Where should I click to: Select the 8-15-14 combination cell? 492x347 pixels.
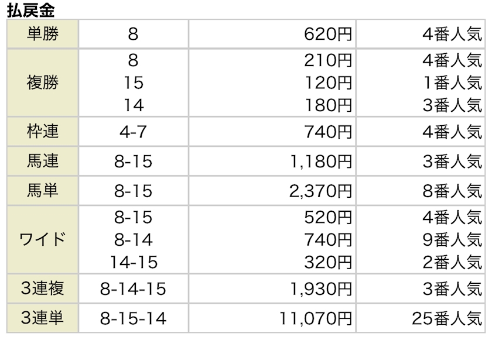[x=133, y=318]
